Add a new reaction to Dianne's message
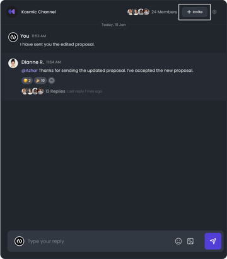The height and width of the screenshot is (259, 227). [52, 81]
